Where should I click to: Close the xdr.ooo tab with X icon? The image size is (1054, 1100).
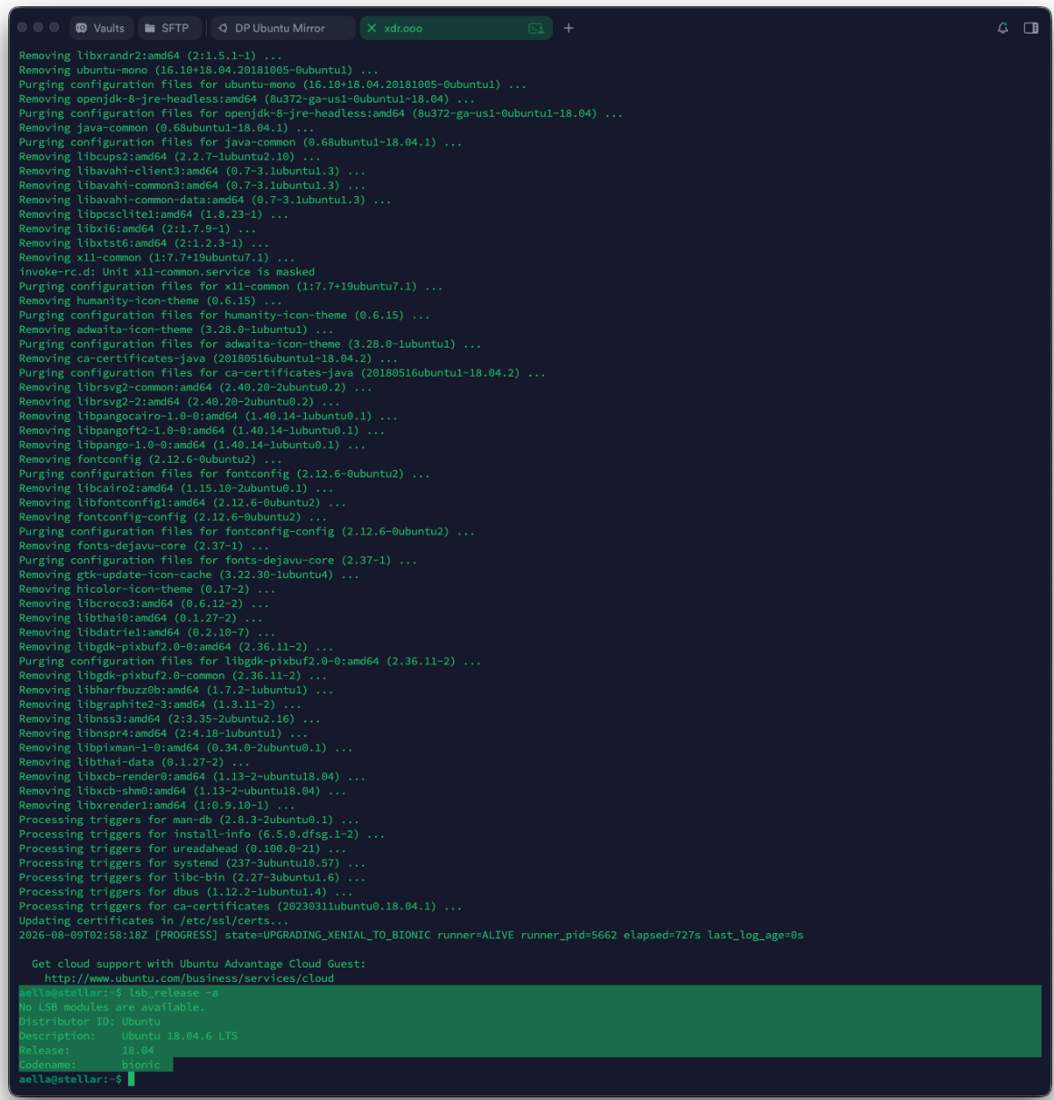[x=371, y=28]
